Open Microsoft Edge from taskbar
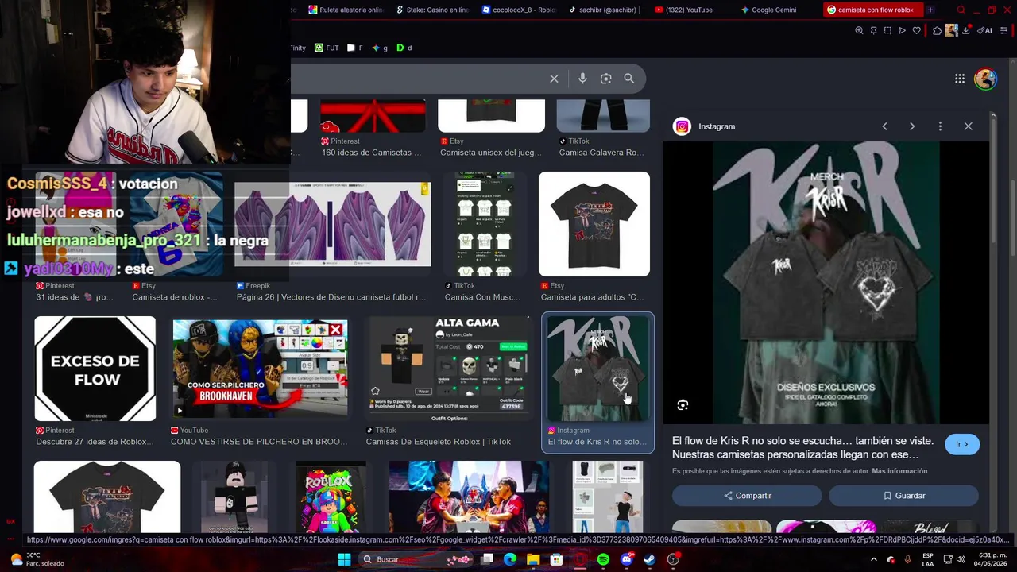This screenshot has height=572, width=1017. pyautogui.click(x=510, y=559)
